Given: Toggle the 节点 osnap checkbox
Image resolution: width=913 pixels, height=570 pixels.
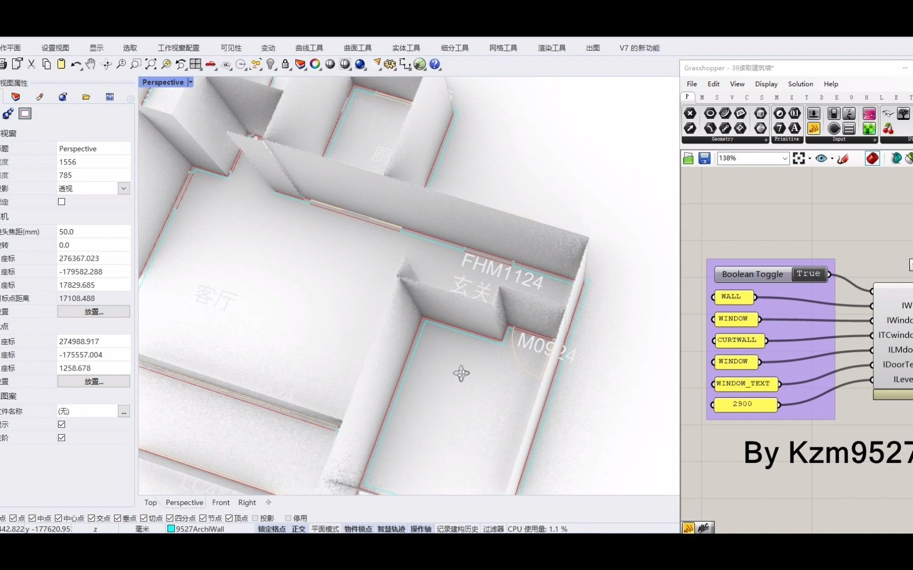Looking at the screenshot, I should pyautogui.click(x=203, y=518).
